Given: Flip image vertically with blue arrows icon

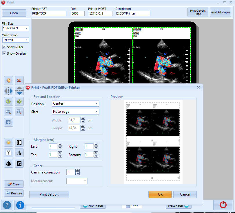Looking at the screenshot, I should [x=19, y=91].
